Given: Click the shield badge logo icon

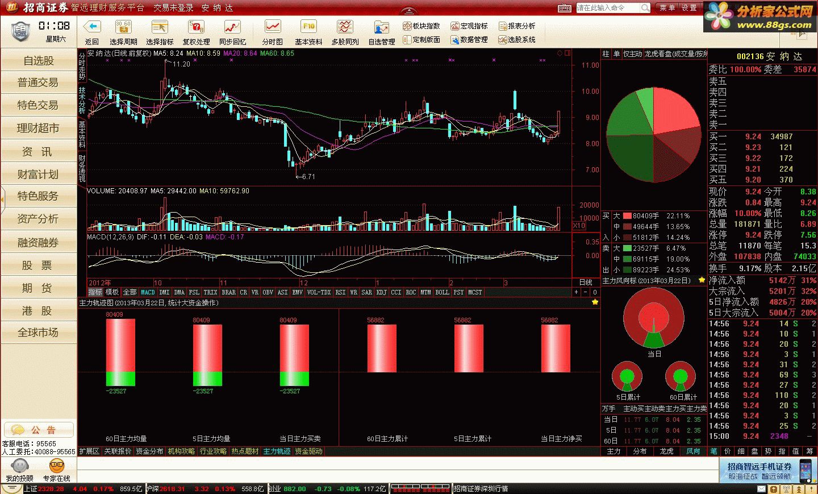Looking at the screenshot, I should [20, 31].
